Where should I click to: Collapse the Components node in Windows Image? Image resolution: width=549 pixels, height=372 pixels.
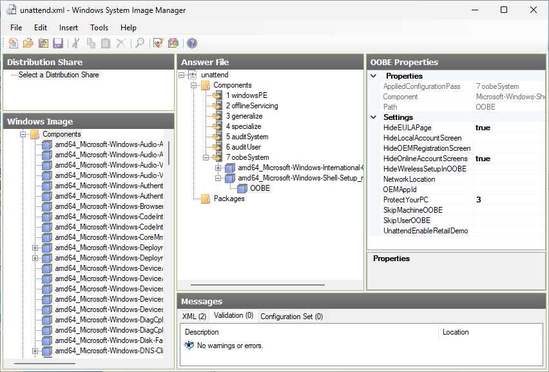click(x=23, y=134)
